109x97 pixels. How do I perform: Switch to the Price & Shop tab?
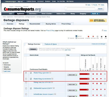pos(66,24)
